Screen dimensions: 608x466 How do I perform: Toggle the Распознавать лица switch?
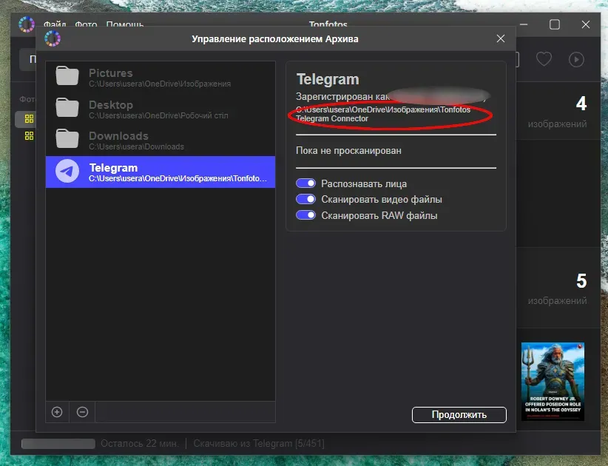(x=305, y=183)
